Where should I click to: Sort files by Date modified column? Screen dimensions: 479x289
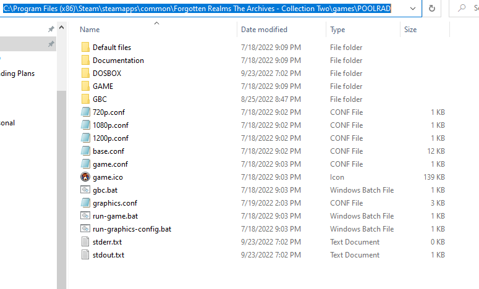(265, 30)
